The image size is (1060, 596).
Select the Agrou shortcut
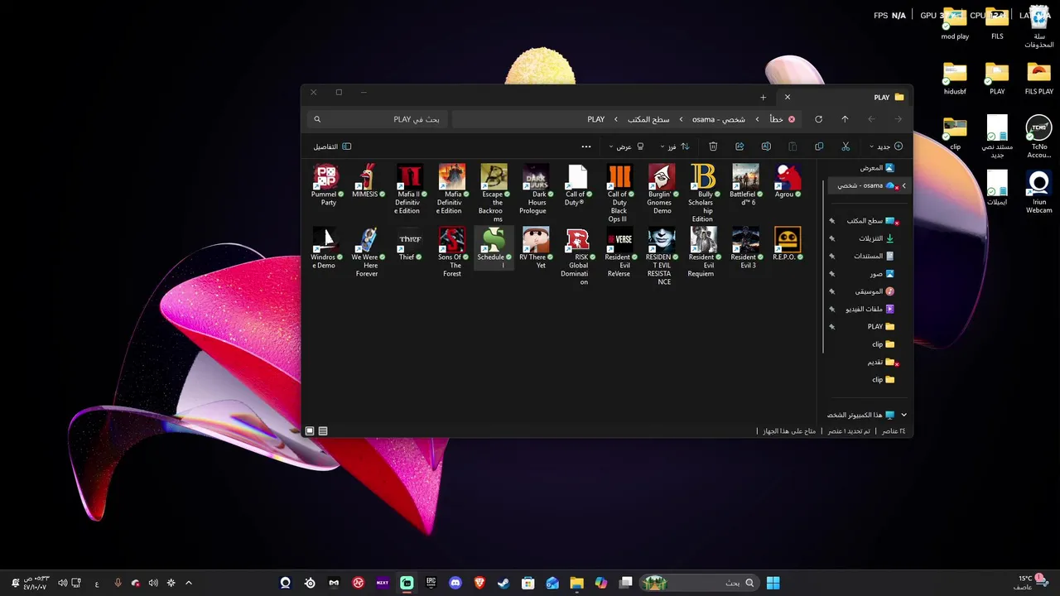click(x=788, y=181)
